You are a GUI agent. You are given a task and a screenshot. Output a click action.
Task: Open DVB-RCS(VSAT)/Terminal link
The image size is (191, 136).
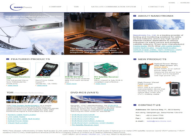pos(85,117)
